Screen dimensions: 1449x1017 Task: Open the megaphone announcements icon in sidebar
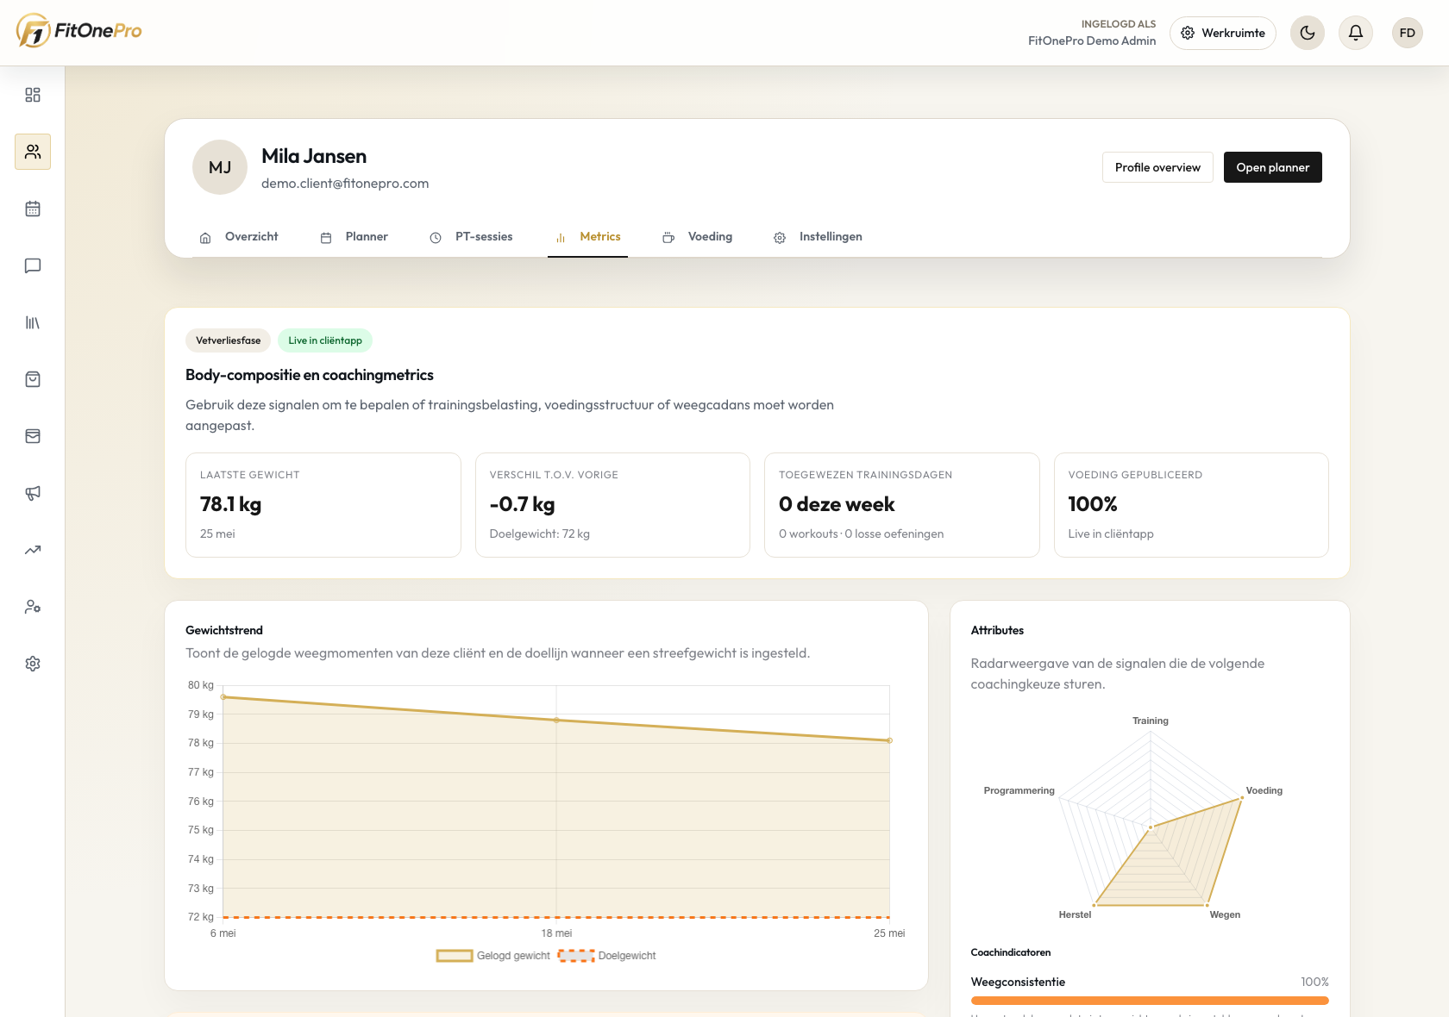click(33, 493)
